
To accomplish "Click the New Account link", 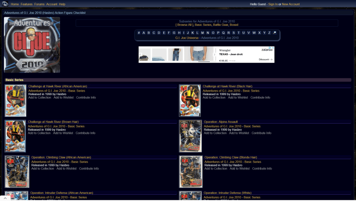I will coord(291,4).
